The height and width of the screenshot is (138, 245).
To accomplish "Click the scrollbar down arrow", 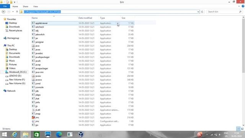I will click(x=243, y=125).
